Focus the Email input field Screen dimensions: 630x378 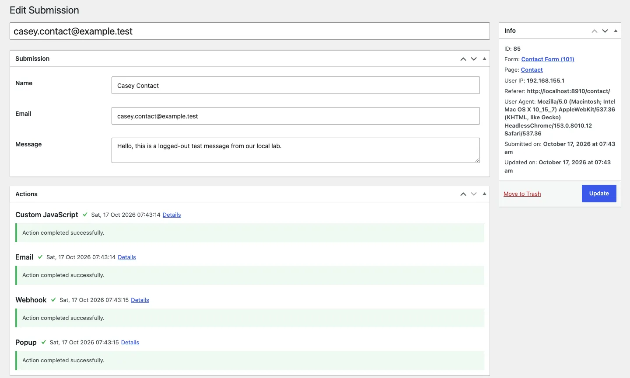click(296, 116)
